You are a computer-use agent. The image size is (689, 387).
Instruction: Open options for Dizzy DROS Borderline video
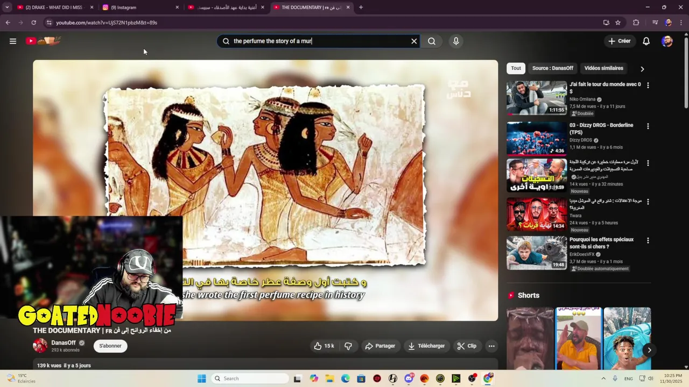pyautogui.click(x=648, y=126)
